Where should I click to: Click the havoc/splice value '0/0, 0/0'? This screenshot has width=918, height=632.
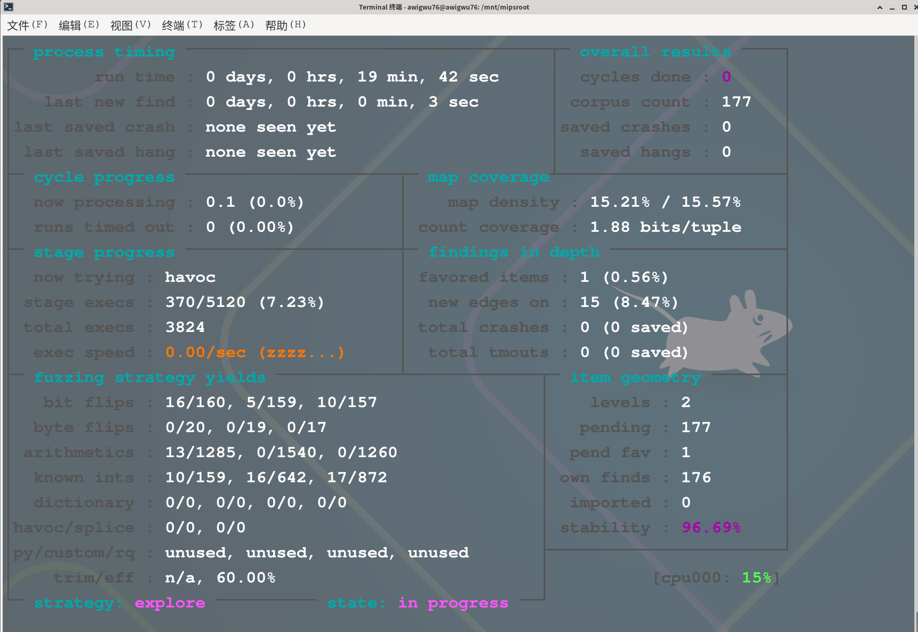coord(206,528)
